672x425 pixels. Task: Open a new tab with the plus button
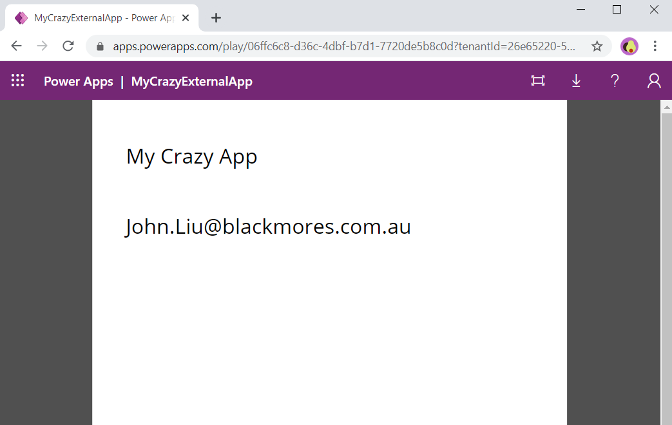pos(216,18)
